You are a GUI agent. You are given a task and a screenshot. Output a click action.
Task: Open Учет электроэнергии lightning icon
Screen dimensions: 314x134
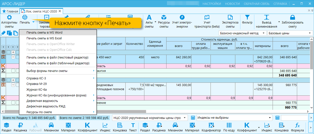tap(182, 17)
